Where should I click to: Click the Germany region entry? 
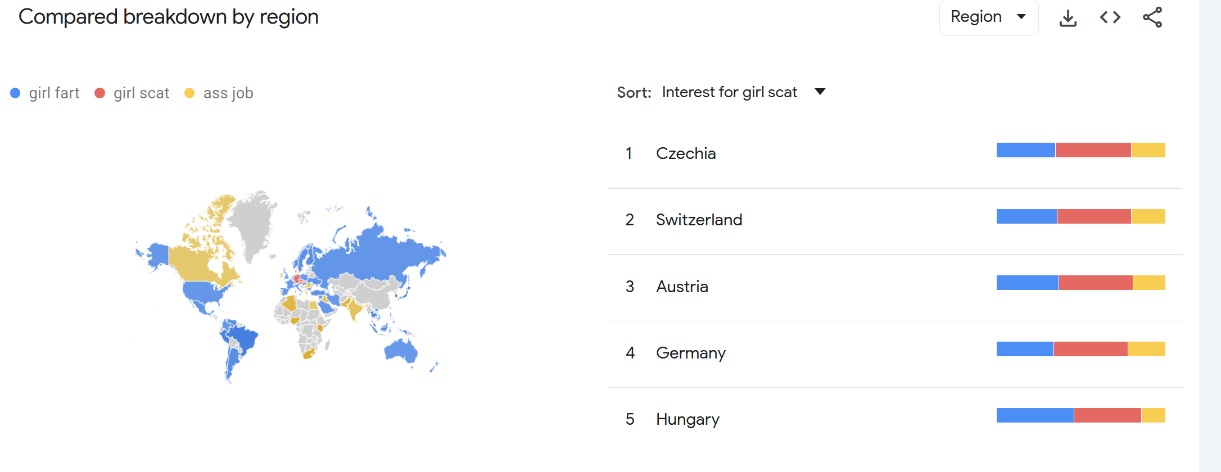click(x=690, y=353)
